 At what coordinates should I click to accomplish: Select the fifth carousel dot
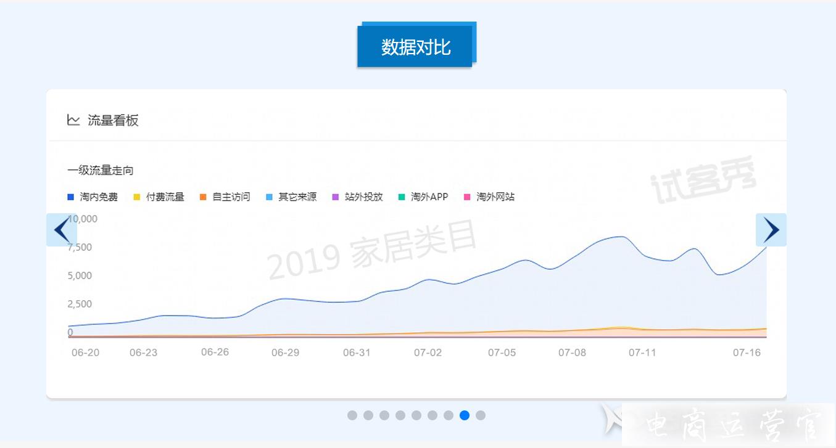(416, 415)
